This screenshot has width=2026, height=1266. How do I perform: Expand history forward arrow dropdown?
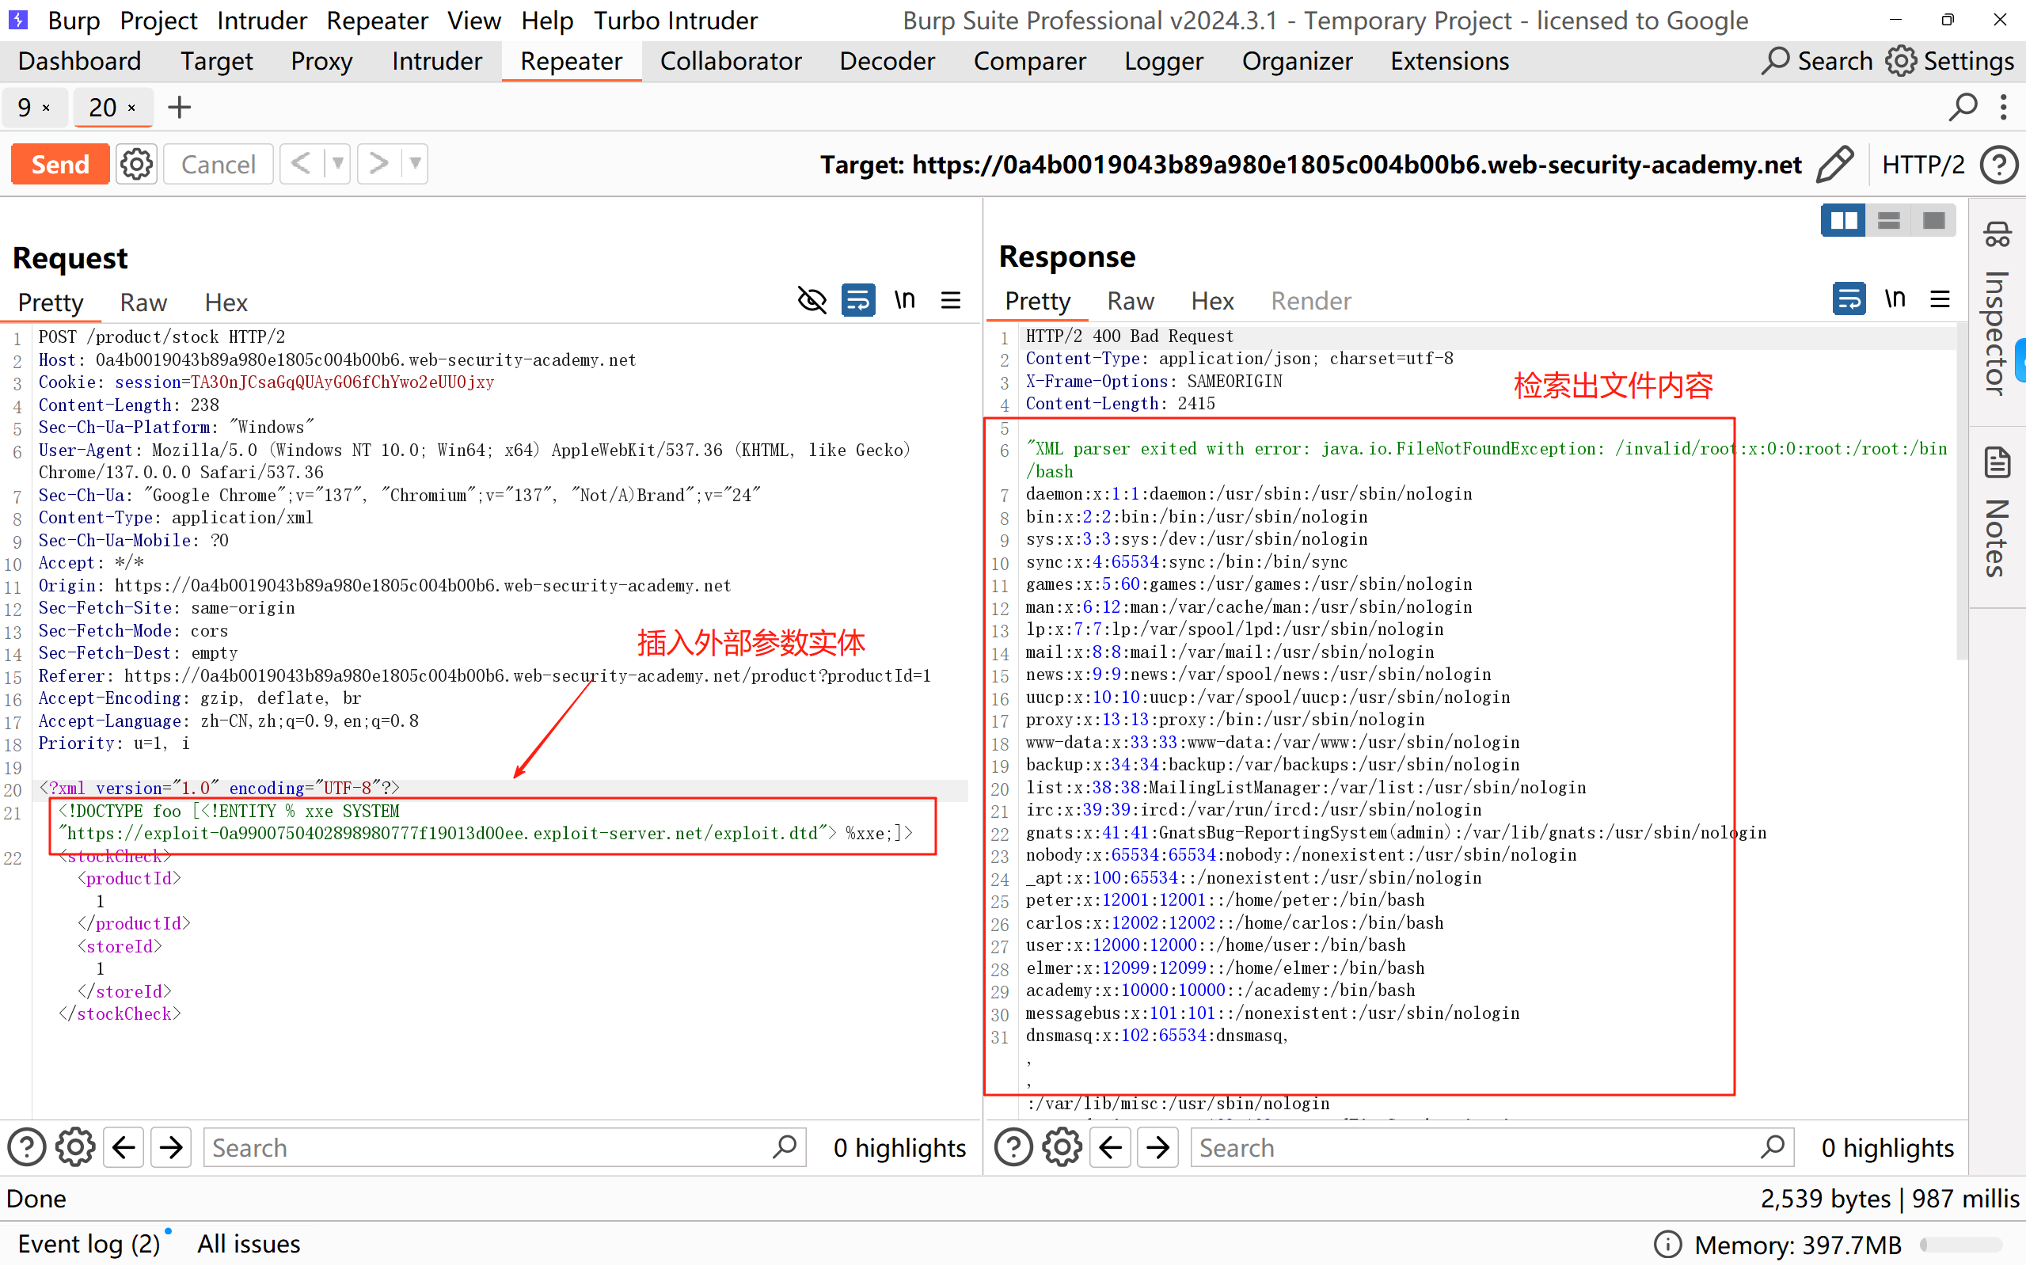[415, 163]
